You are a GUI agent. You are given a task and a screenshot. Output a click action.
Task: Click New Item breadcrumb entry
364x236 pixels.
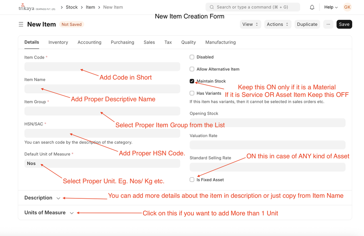point(113,7)
